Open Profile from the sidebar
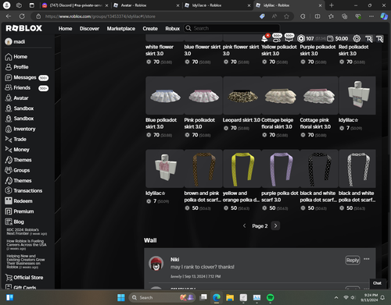The width and height of the screenshot is (391, 305). 16,67
